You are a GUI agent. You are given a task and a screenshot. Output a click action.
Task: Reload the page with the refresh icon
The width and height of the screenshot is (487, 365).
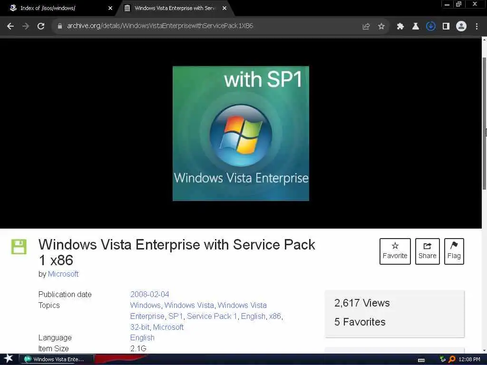tap(41, 26)
